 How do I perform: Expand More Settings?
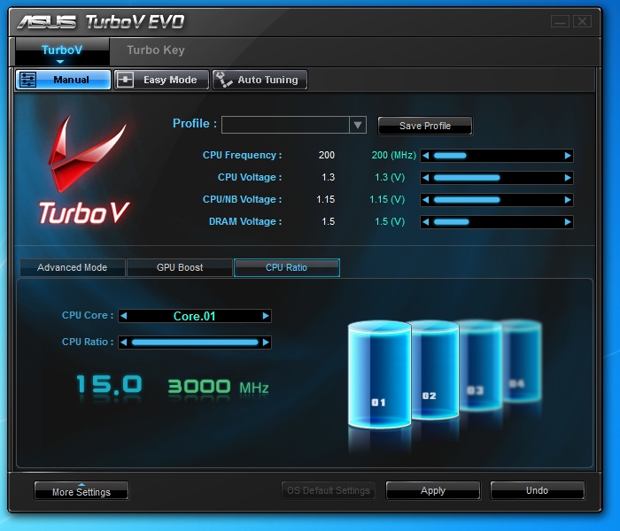[x=81, y=491]
